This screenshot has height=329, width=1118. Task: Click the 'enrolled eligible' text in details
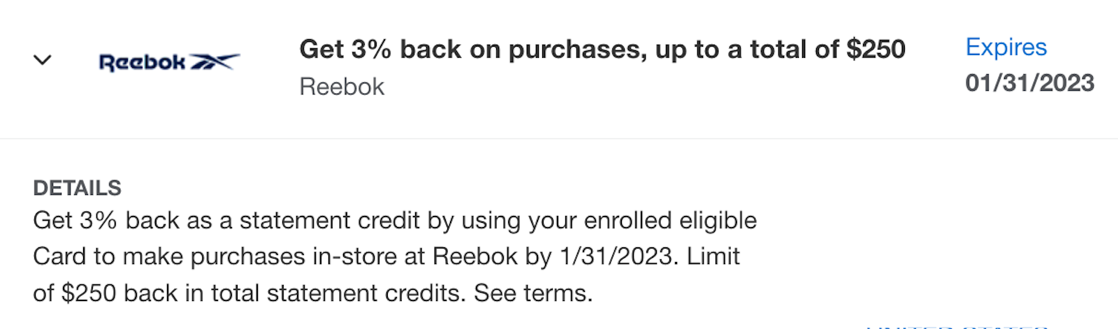coord(670,221)
